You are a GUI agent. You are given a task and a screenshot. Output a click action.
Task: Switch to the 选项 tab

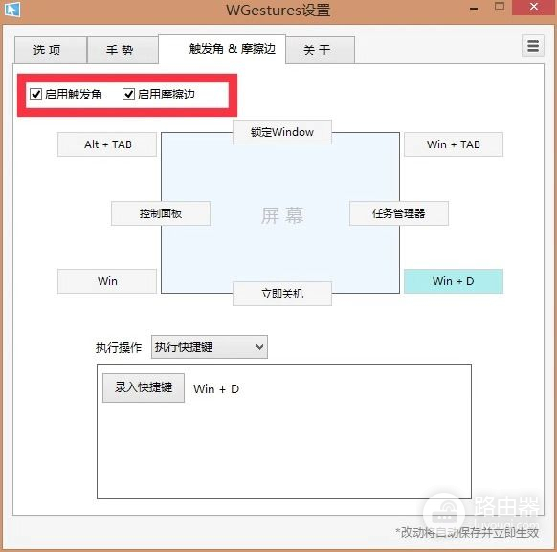point(51,50)
